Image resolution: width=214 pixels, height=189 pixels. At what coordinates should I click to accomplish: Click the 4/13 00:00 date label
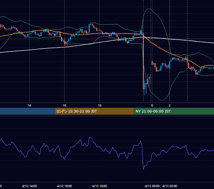[152, 186]
